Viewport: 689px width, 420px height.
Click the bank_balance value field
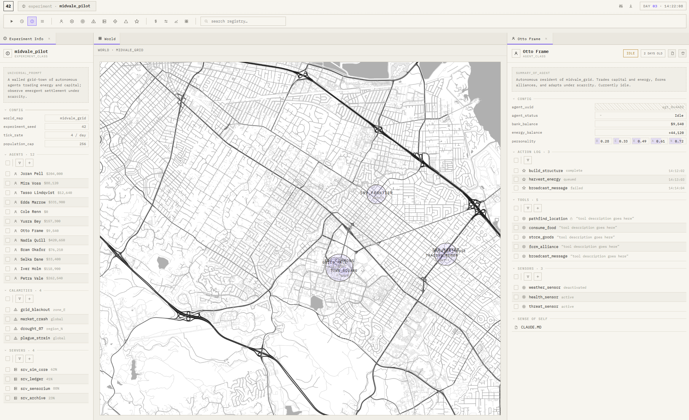[x=640, y=124]
